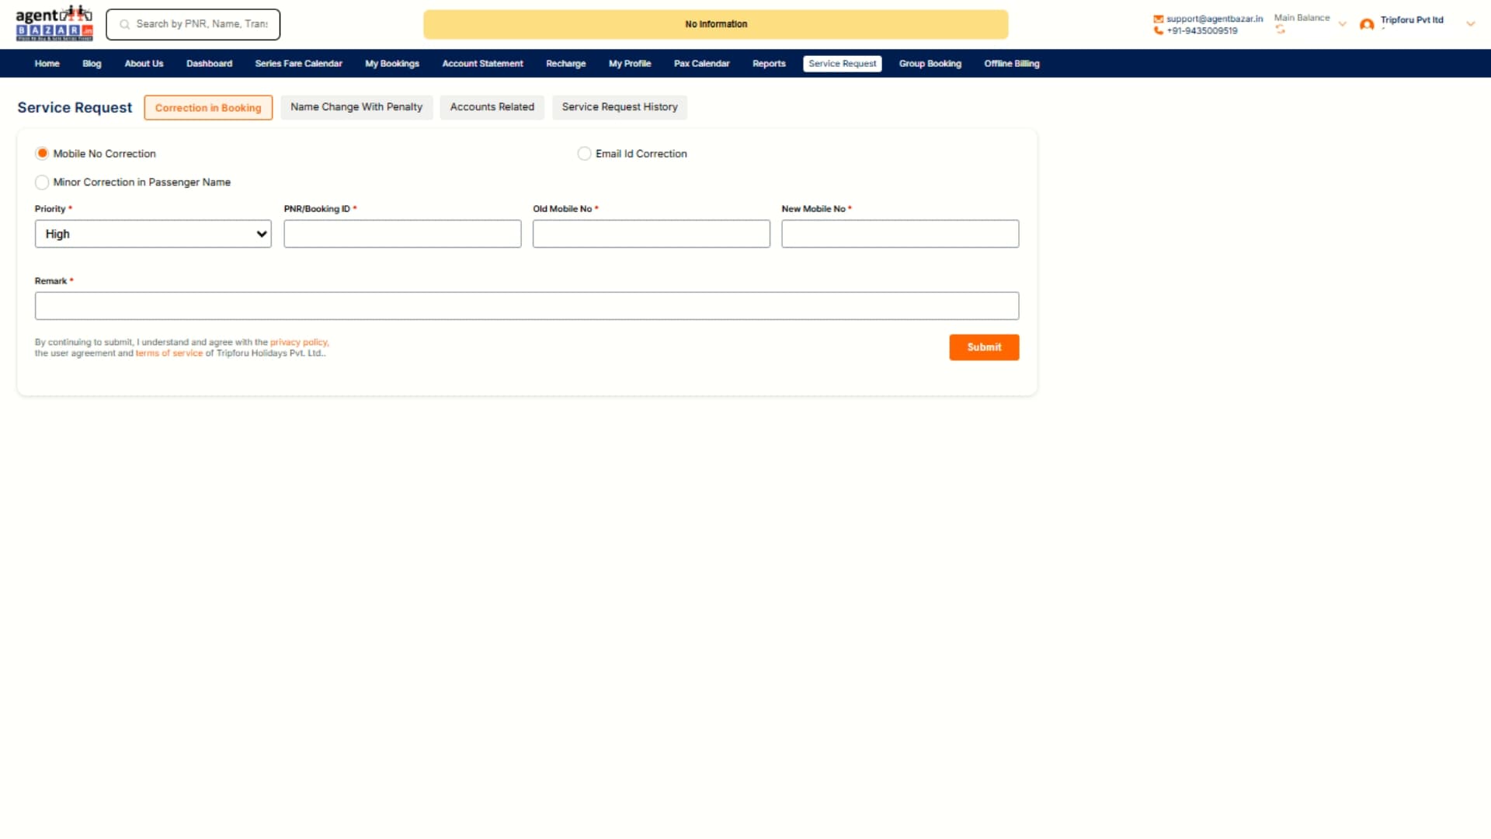Open the privacy policy link
Screen dimensions: 1491x839
pos(299,342)
